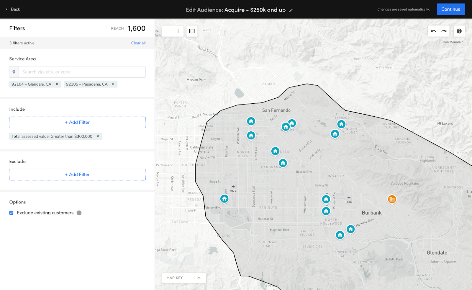Focus the Search zip, city, or zone field
The image size is (472, 290).
click(x=82, y=72)
